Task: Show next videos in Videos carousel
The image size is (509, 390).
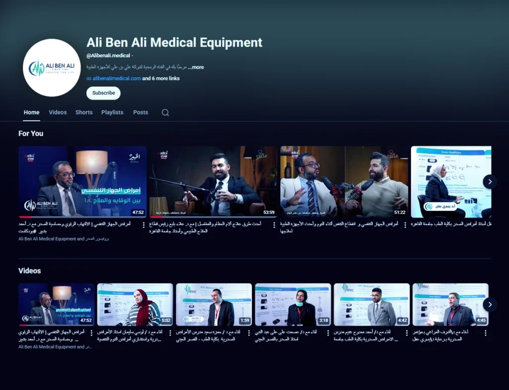Action: click(x=490, y=305)
